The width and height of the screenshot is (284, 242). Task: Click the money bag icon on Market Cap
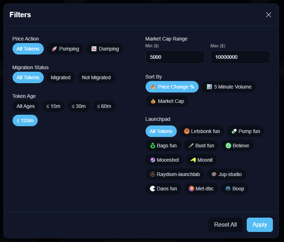click(x=153, y=101)
